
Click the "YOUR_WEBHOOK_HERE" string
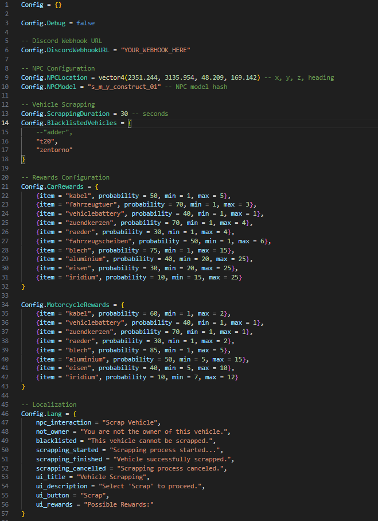click(x=155, y=50)
